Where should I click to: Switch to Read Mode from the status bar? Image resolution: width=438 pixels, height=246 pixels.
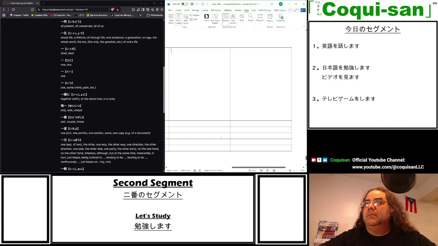[x=261, y=170]
